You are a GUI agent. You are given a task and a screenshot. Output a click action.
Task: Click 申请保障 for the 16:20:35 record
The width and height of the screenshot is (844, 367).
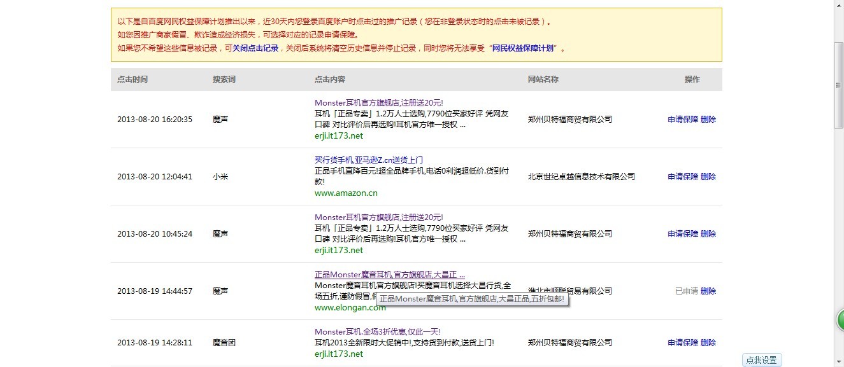(x=683, y=120)
